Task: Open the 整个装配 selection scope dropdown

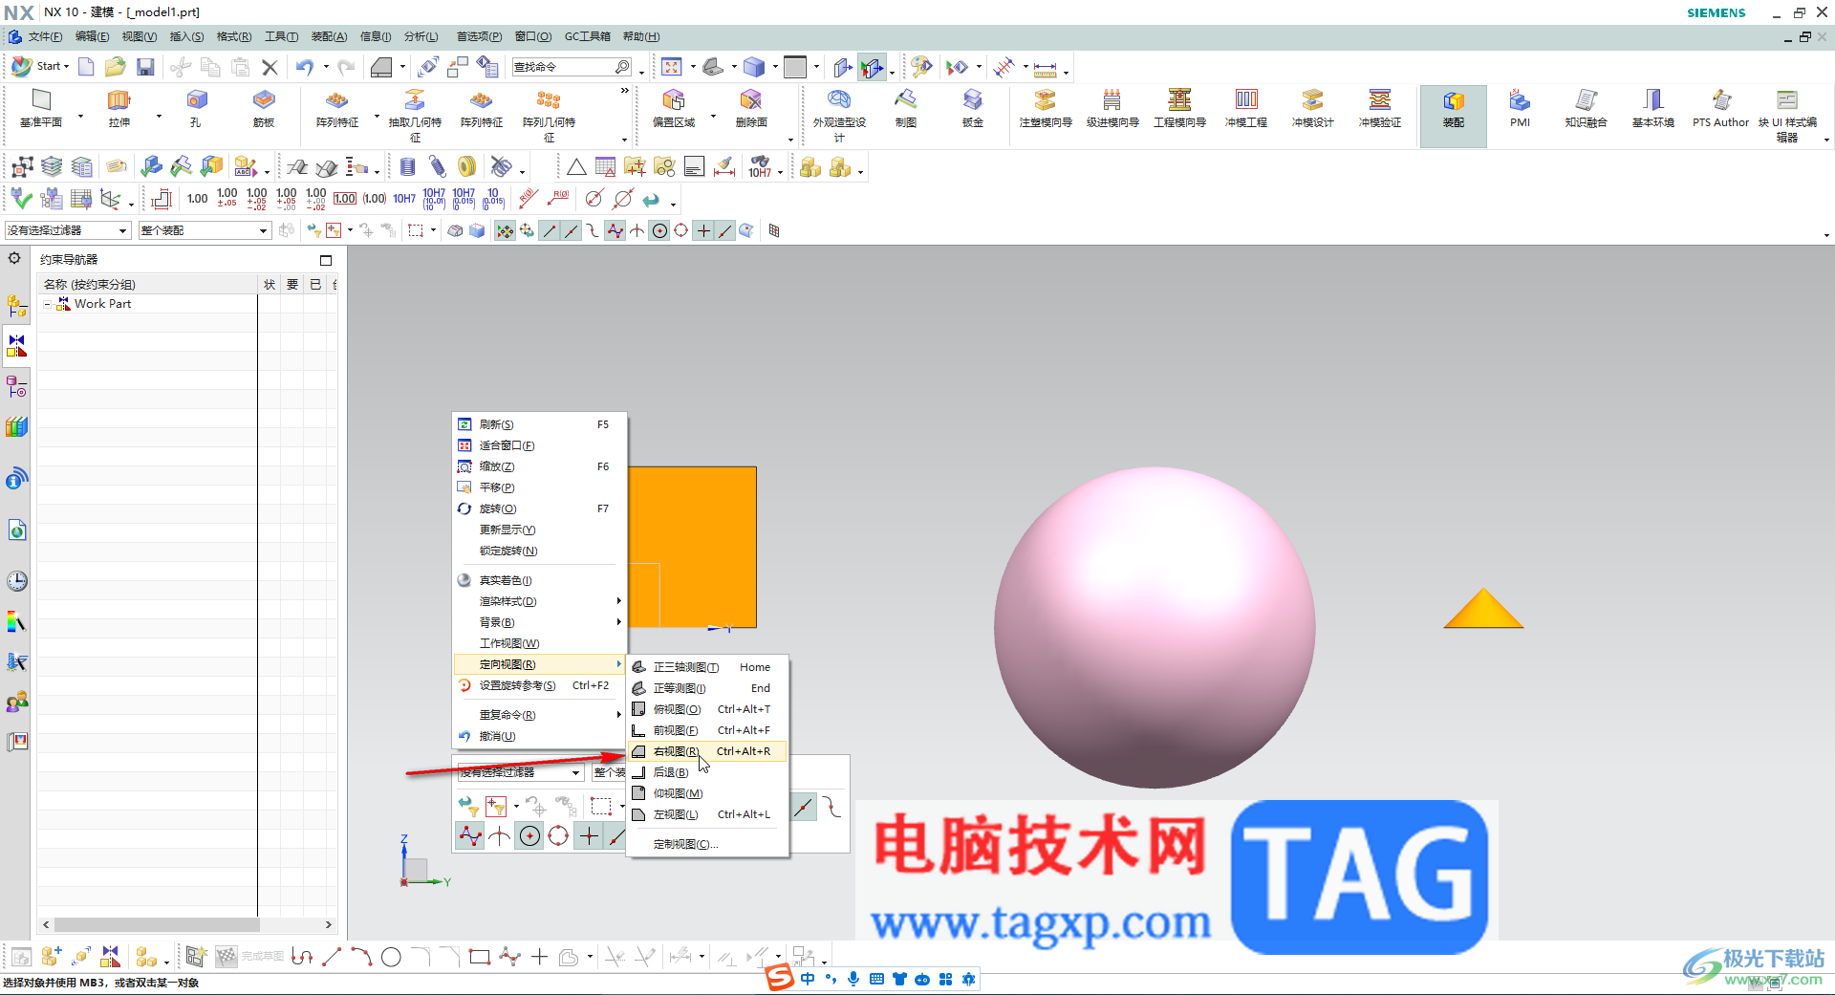Action: click(205, 230)
